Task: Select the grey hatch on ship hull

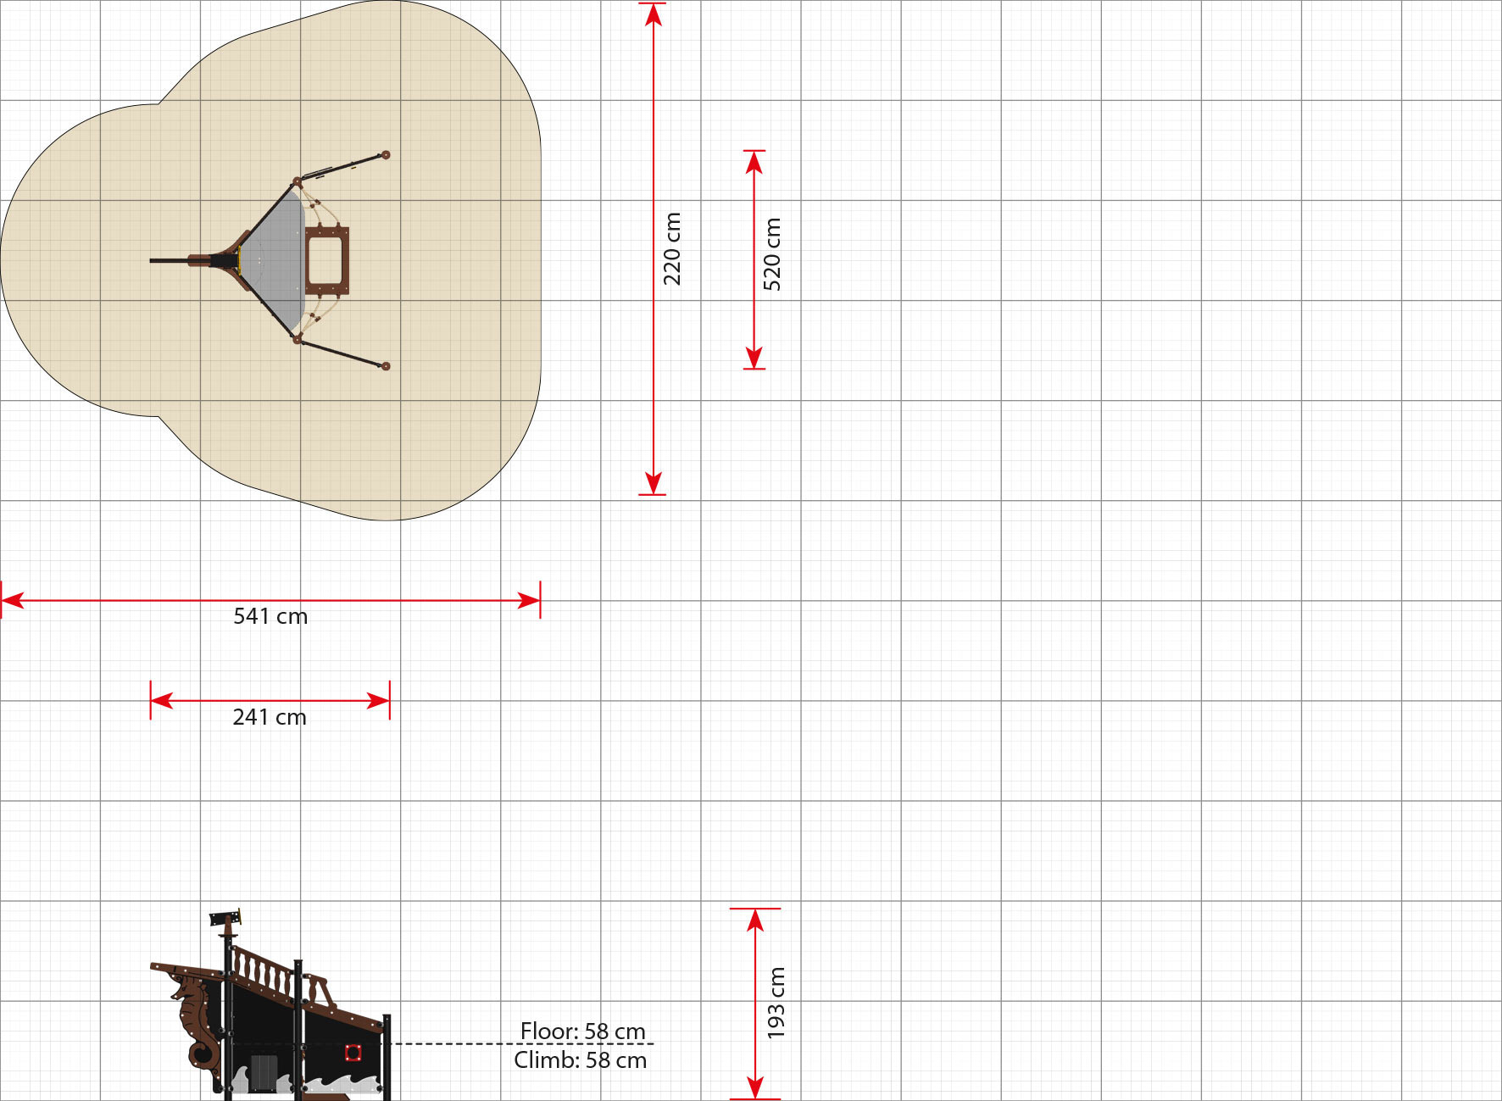Action: [x=264, y=1072]
